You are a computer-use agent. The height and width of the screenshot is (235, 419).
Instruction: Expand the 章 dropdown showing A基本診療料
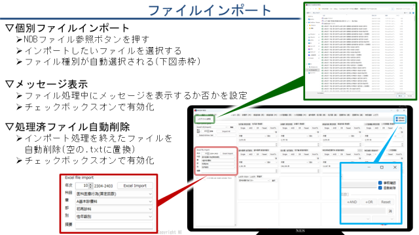[114, 202]
